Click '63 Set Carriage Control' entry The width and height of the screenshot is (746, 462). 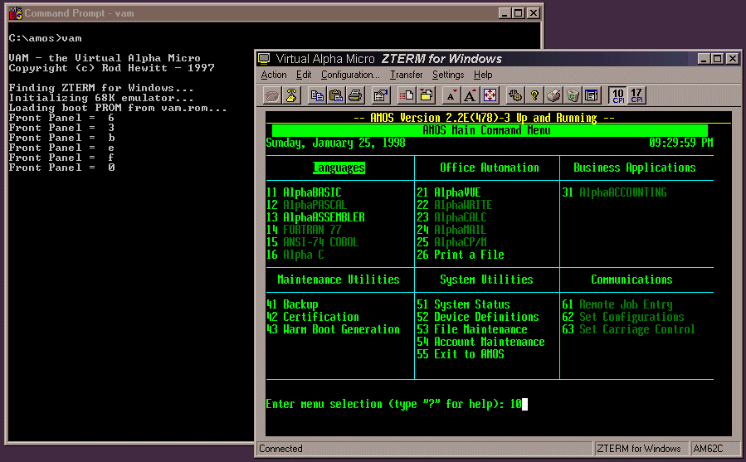(628, 328)
